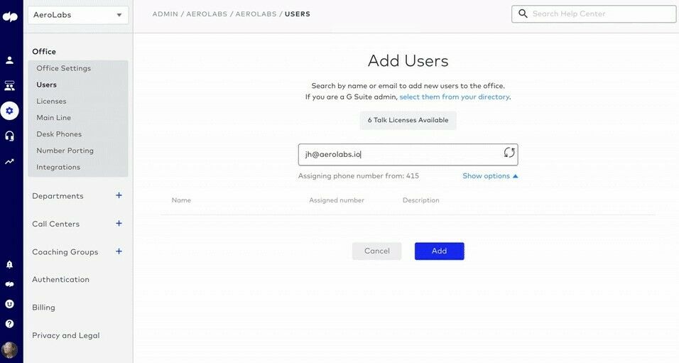Click the round U icon in sidebar

9,304
